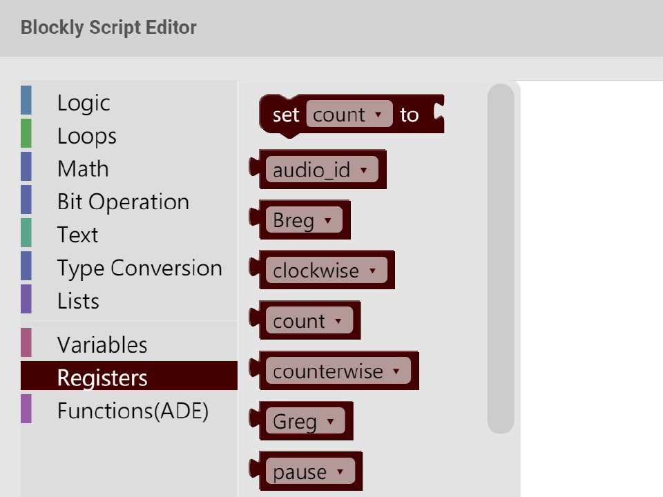
Task: Open the Logic category
Action: (x=84, y=103)
